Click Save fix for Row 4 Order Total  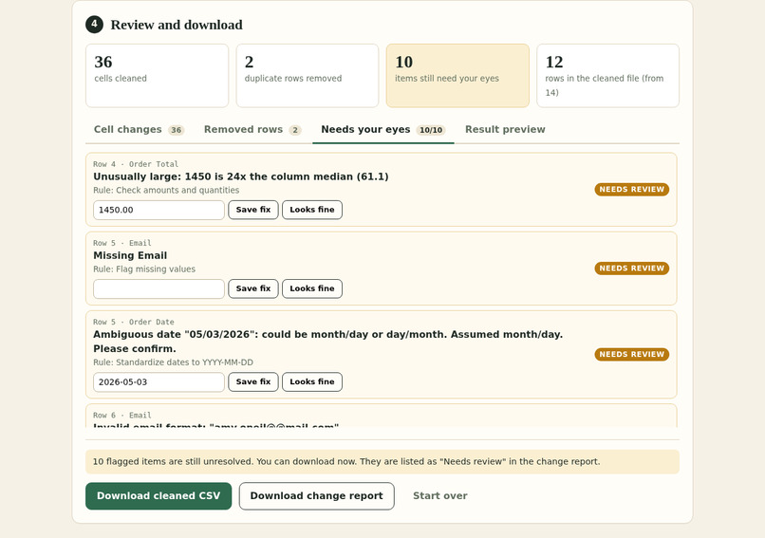point(253,210)
